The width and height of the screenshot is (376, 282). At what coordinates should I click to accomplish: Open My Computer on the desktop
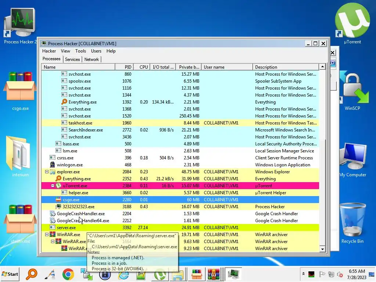(x=352, y=160)
